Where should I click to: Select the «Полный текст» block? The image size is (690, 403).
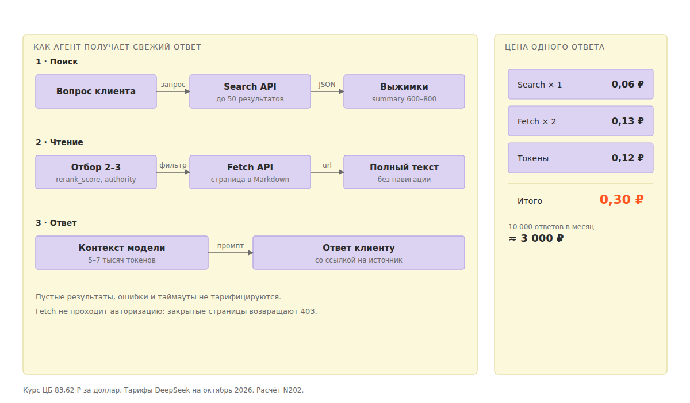click(x=404, y=172)
